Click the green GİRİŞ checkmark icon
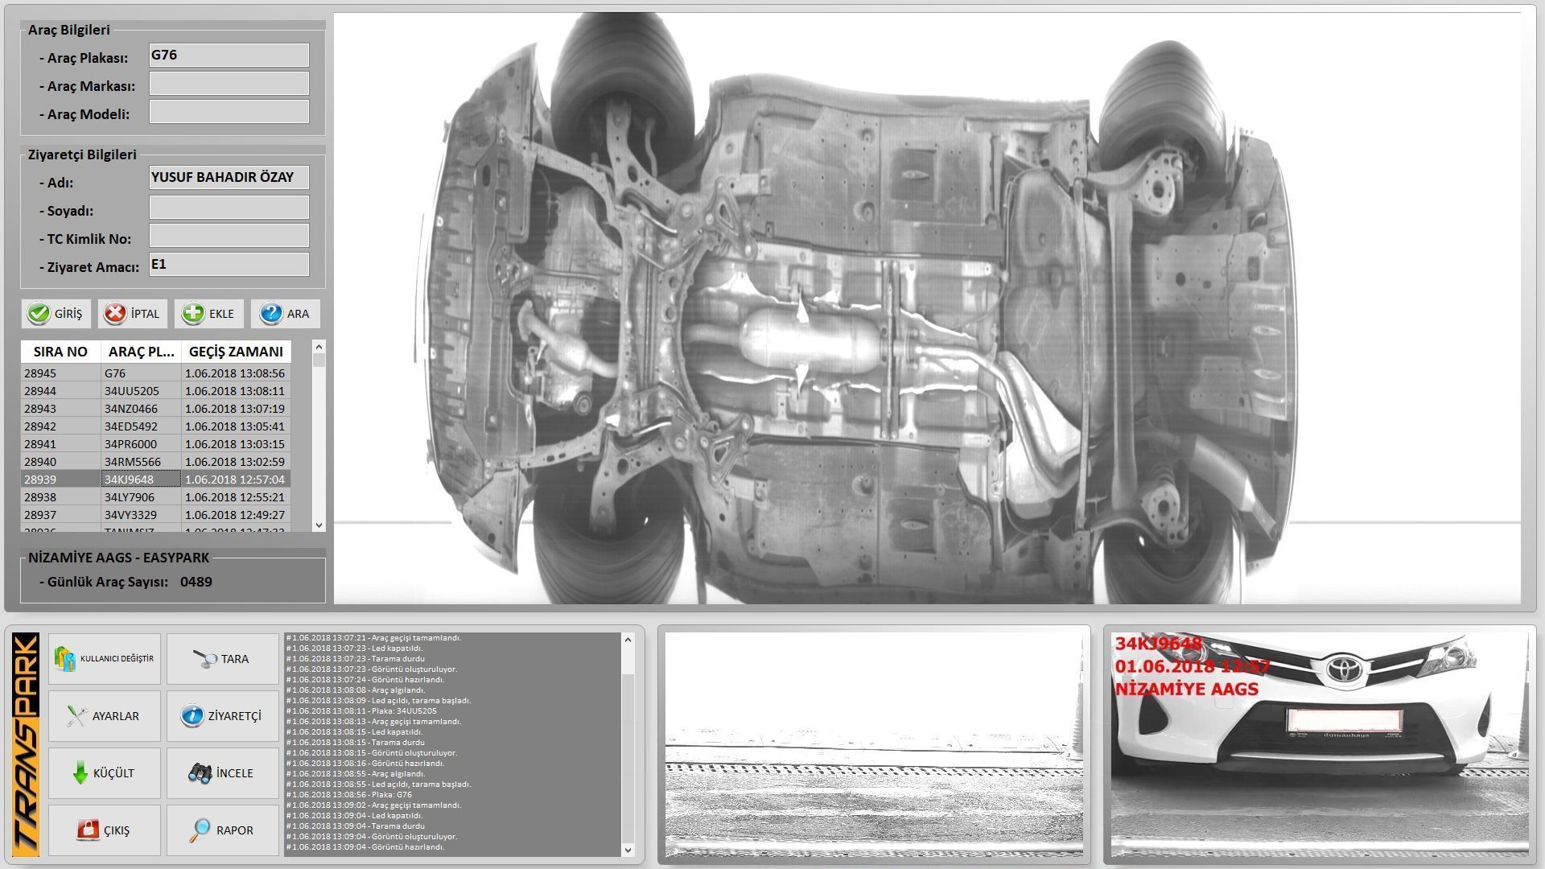This screenshot has width=1545, height=869. click(38, 314)
